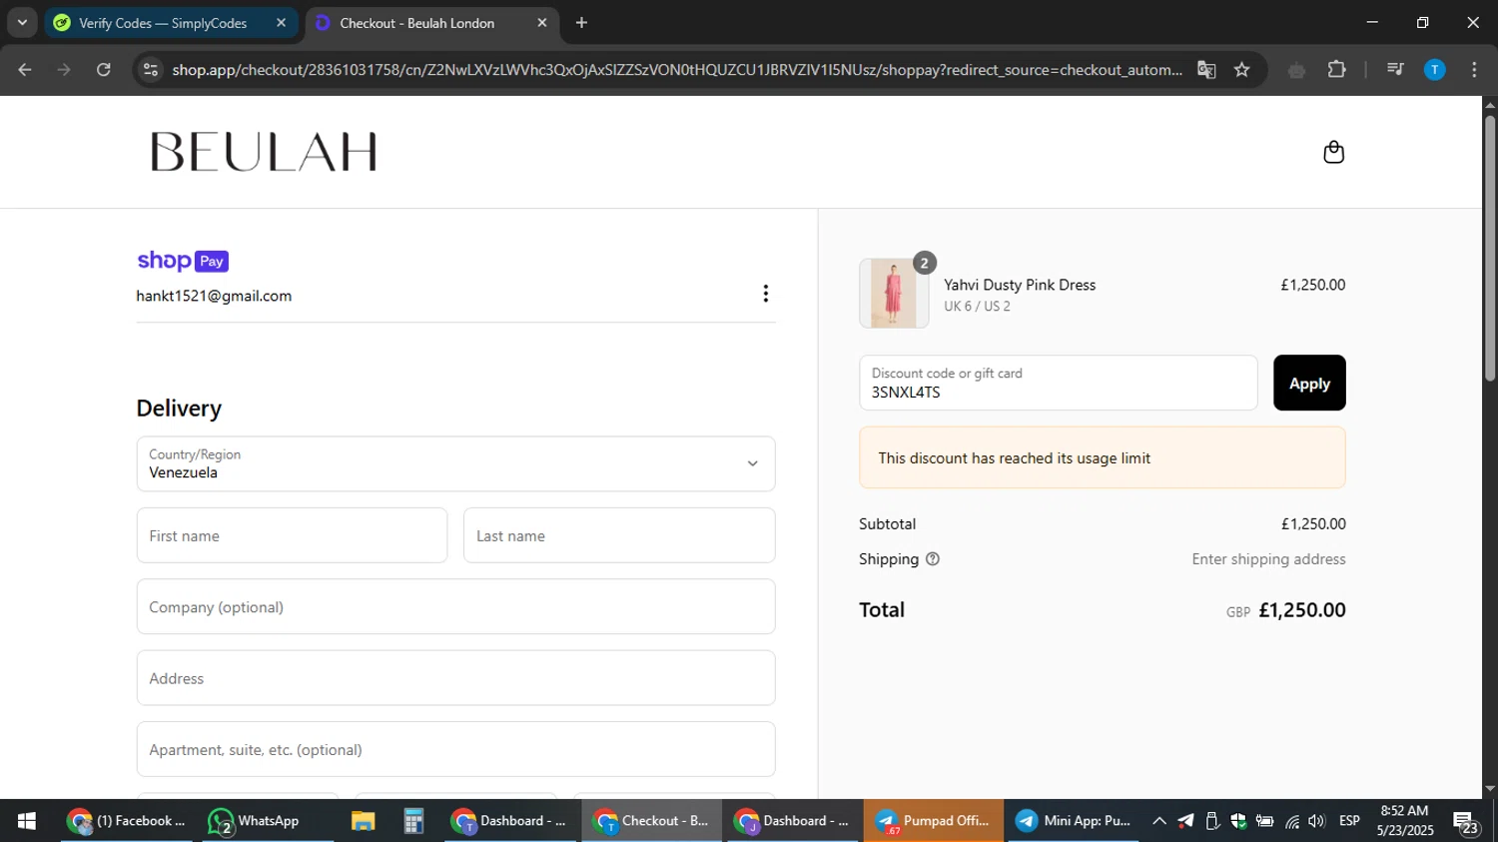The height and width of the screenshot is (842, 1498).
Task: Open the media control icon in toolbar
Action: (x=1395, y=70)
